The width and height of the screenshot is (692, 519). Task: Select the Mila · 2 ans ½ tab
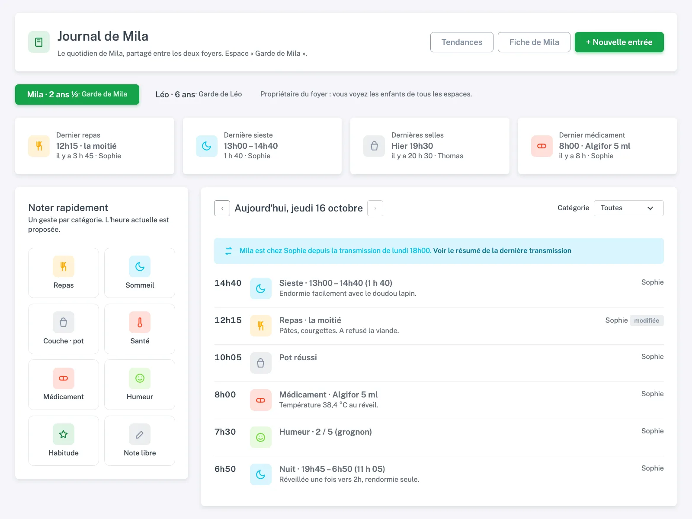[x=77, y=94]
